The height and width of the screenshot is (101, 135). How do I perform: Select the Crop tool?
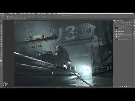[1, 28]
